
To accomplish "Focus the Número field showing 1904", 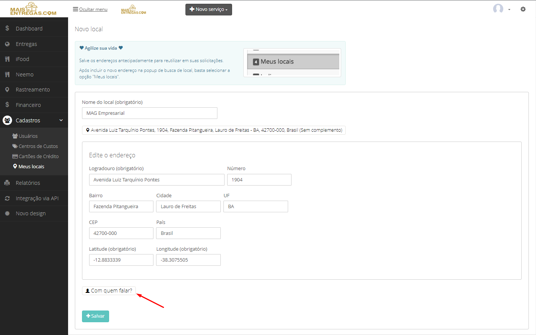I will tap(259, 180).
